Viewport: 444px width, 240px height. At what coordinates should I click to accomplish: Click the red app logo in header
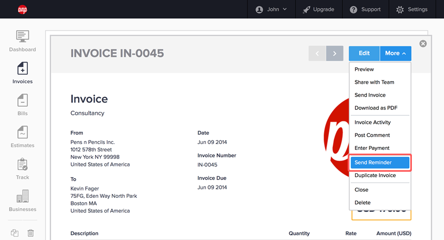(22, 10)
